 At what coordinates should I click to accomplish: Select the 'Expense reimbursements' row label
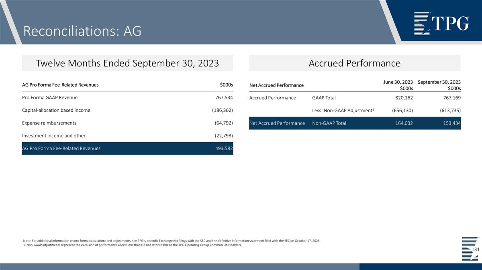point(49,123)
